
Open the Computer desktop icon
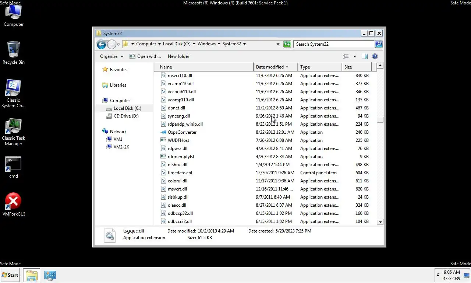[x=14, y=15]
